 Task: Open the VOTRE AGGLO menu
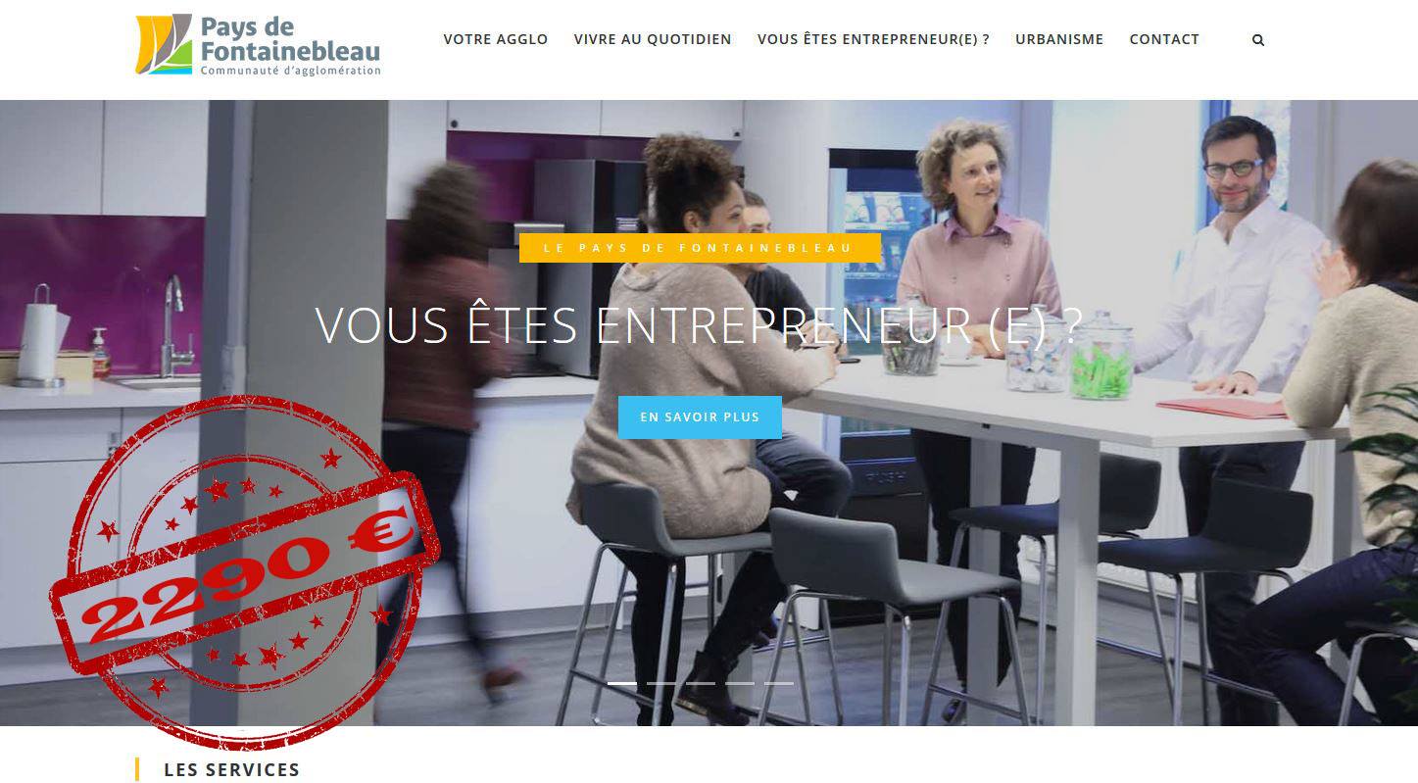pyautogui.click(x=496, y=39)
